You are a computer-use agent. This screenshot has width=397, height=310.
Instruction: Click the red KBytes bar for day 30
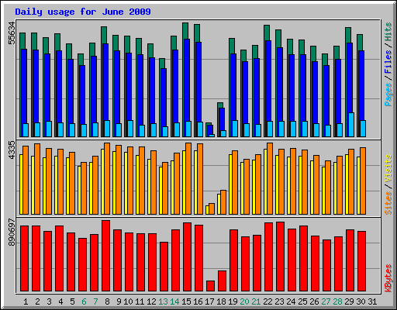361,261
